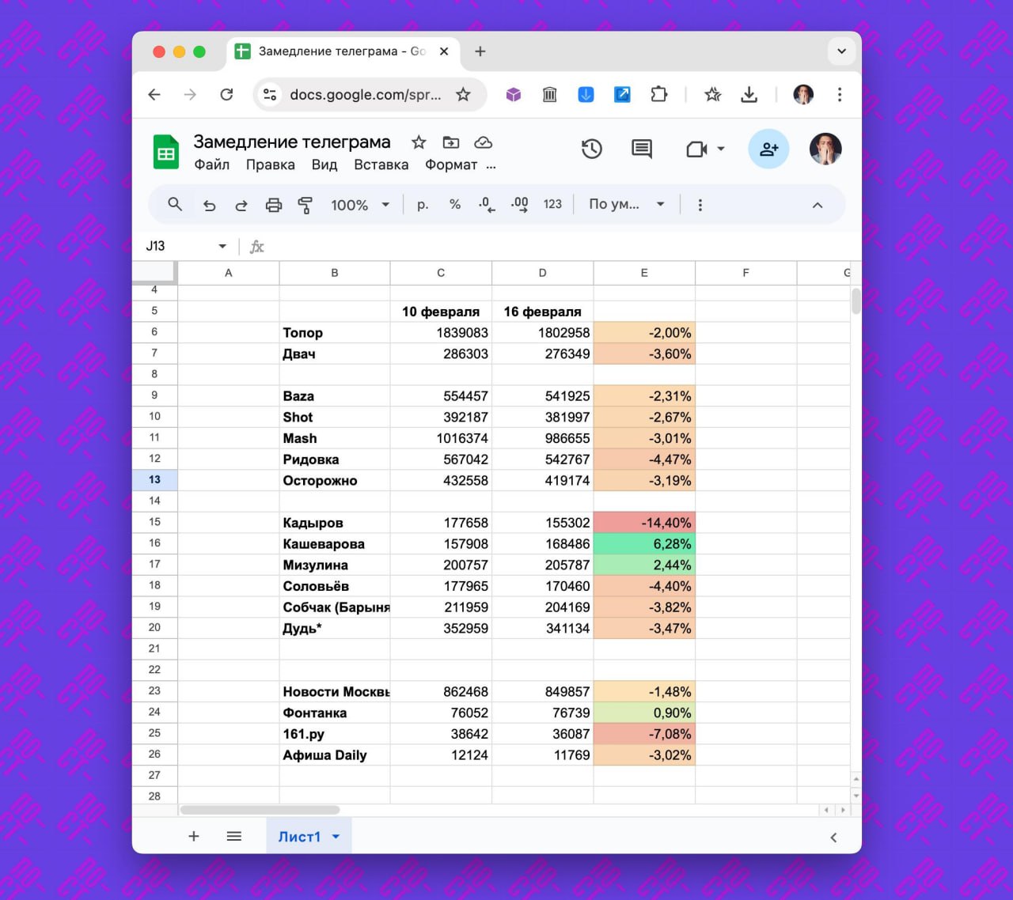1013x900 pixels.
Task: Collapse the menus with the up chevron
Action: click(x=818, y=205)
